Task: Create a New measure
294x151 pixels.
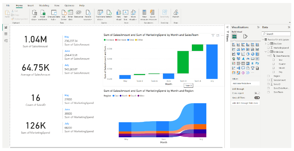Action: [x=144, y=13]
